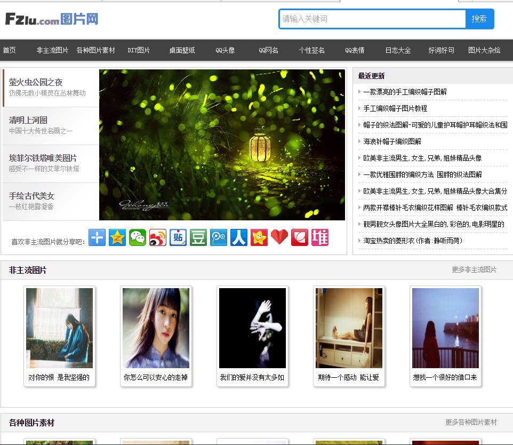Click the firefly lantern banner image
The width and height of the screenshot is (513, 445).
(222, 145)
